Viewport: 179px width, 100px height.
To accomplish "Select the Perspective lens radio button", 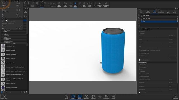I will [x=139, y=65].
